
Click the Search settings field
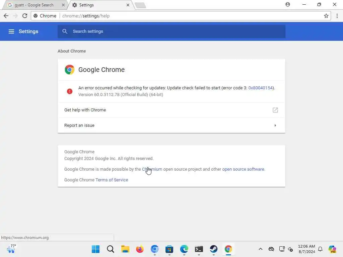[x=171, y=31]
